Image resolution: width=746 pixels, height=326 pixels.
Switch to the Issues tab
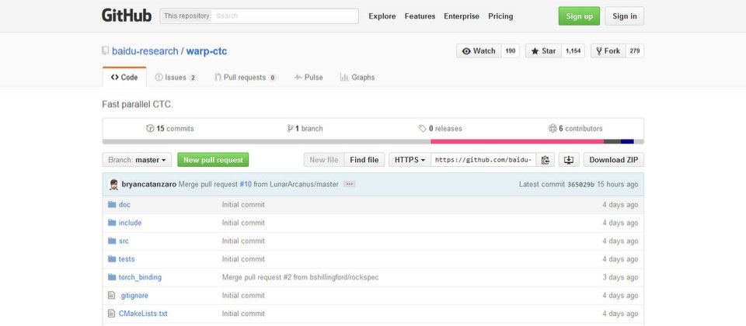[x=176, y=78]
